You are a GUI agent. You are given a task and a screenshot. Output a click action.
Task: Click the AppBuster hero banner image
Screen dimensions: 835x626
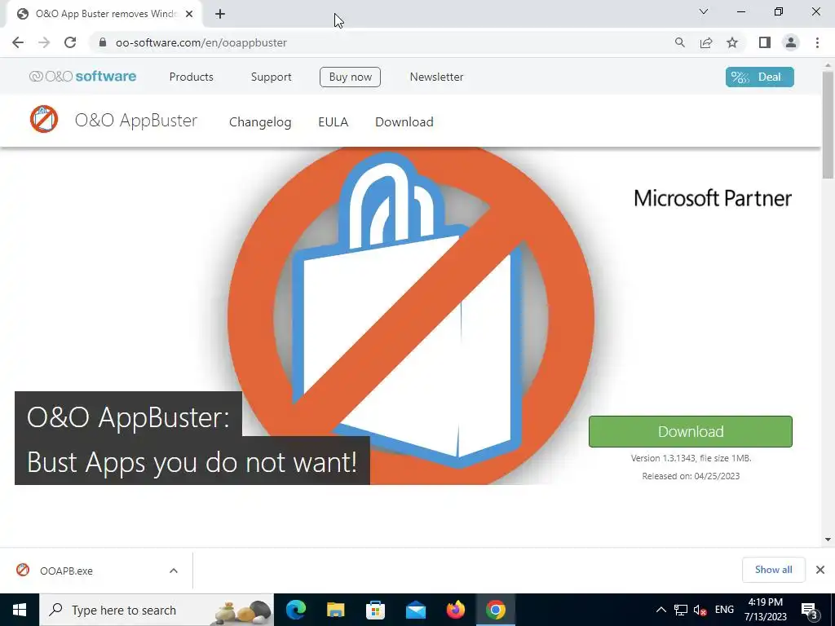[411, 315]
